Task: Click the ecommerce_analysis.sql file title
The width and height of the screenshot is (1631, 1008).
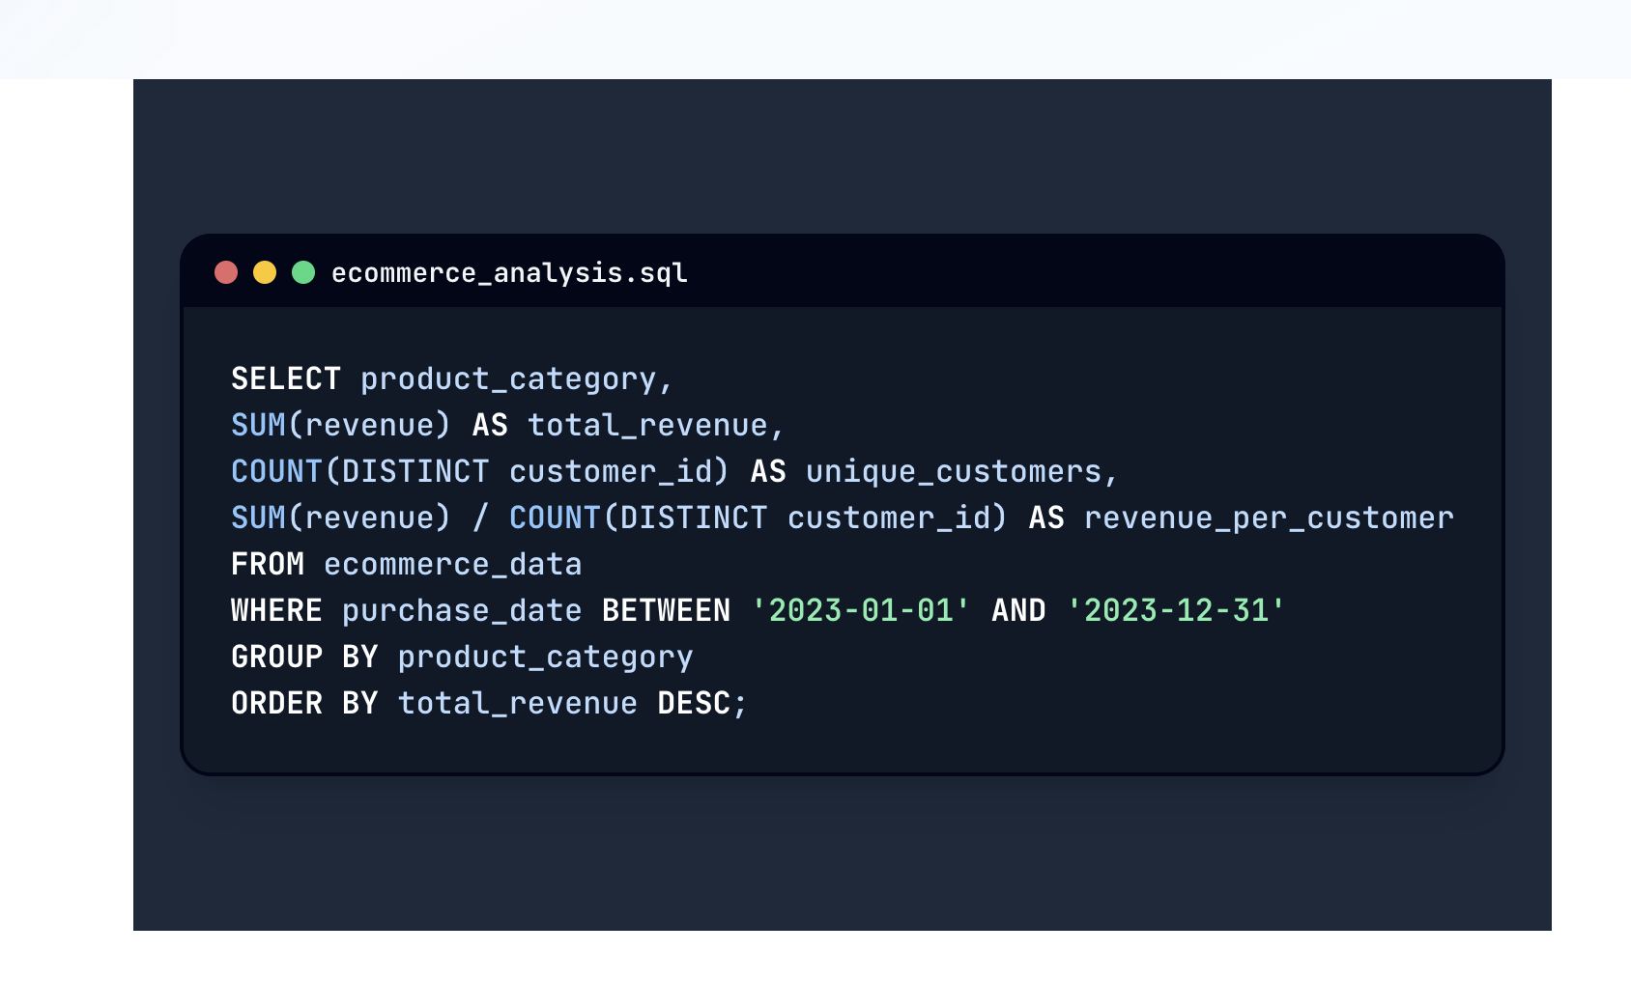Action: pos(509,273)
